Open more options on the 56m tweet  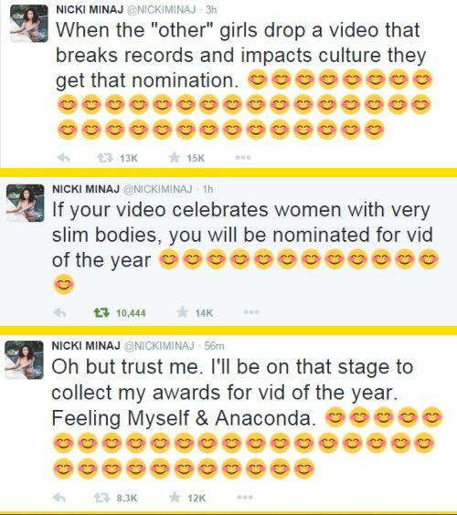pos(245,498)
